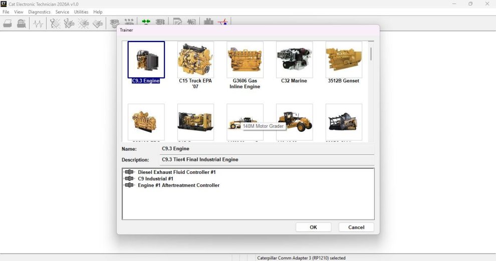Viewport: 496px width, 261px height.
Task: Select the G3606 Gas Inline Engine thumbnail
Action: click(245, 60)
